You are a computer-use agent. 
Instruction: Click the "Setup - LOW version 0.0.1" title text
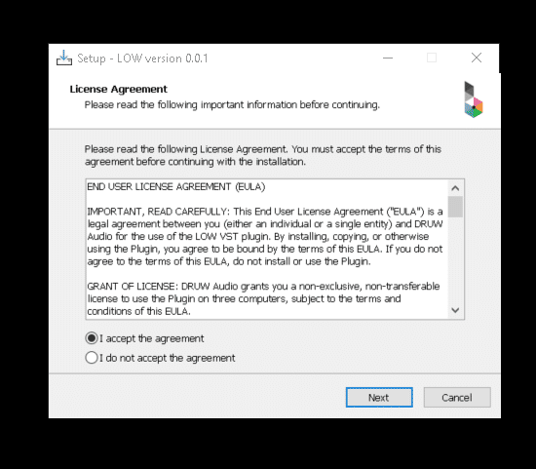142,59
